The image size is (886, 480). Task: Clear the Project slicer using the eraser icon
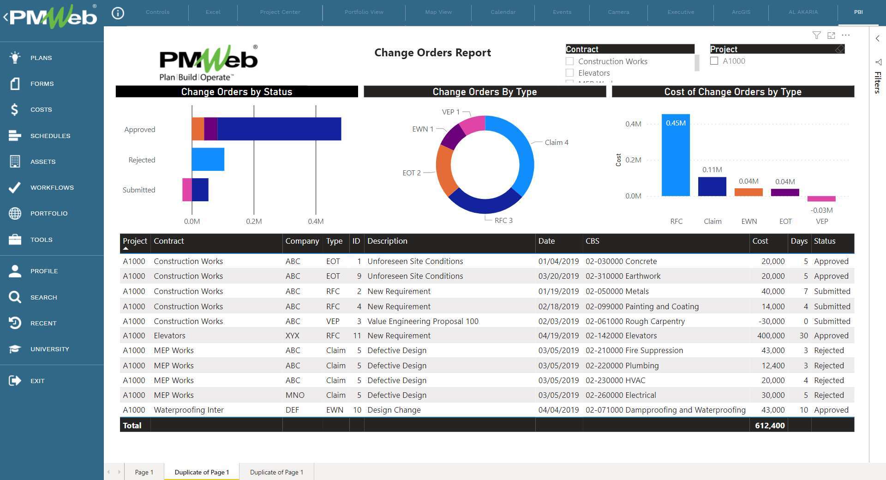840,48
